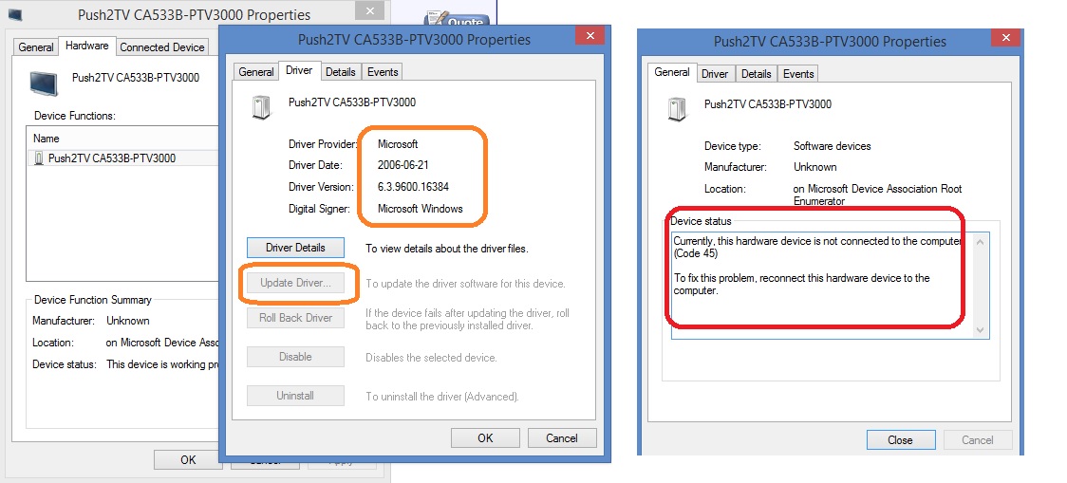This screenshot has height=483, width=1067.
Task: Click small device icon in Device Functions row
Action: [x=39, y=158]
